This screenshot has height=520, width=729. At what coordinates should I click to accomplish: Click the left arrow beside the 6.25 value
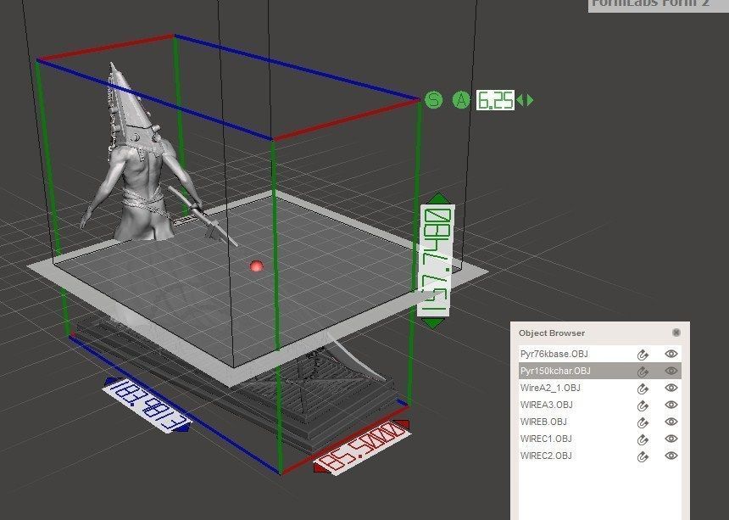coord(520,100)
